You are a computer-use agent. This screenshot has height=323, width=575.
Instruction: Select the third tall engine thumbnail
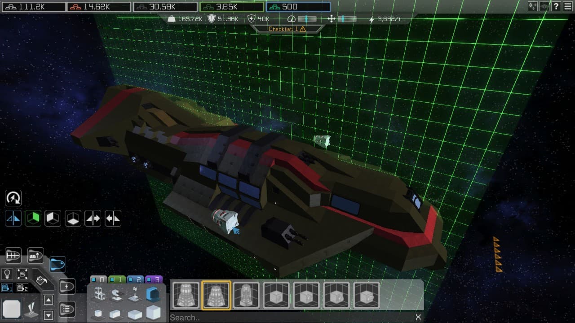[246, 295]
